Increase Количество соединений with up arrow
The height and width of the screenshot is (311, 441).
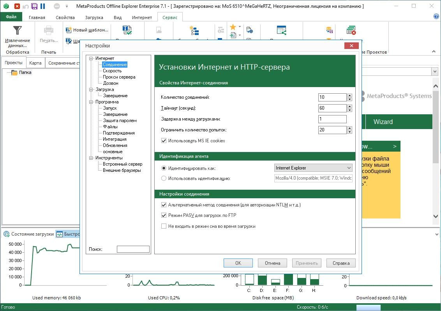tap(349, 95)
